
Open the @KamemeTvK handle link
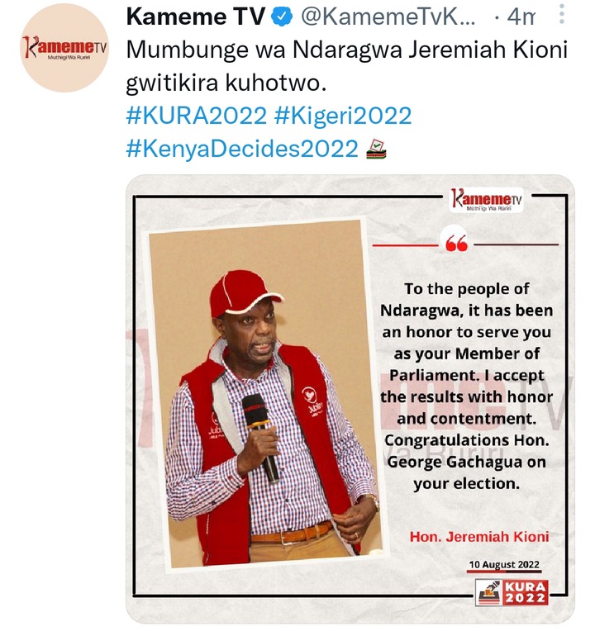[388, 17]
